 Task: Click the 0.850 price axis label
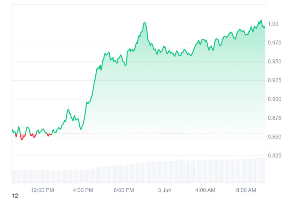274,137
